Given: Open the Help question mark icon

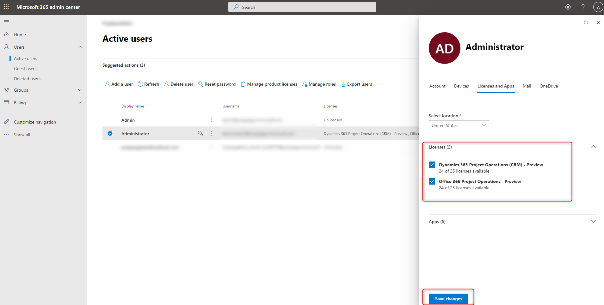Looking at the screenshot, I should click(x=583, y=7).
